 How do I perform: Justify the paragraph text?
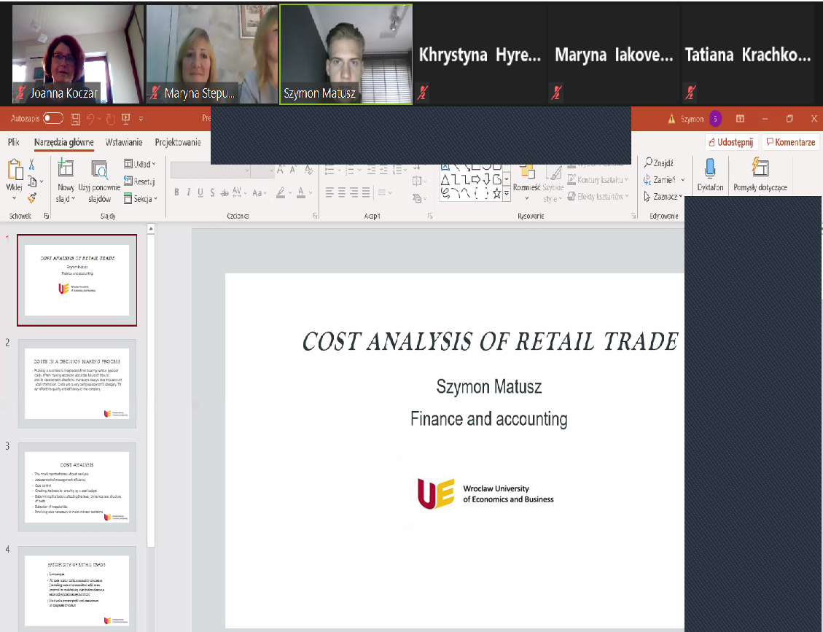pyautogui.click(x=366, y=192)
